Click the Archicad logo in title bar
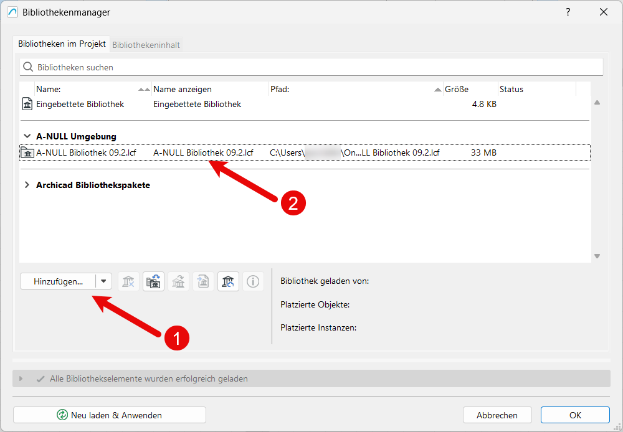The image size is (623, 432). click(x=12, y=12)
